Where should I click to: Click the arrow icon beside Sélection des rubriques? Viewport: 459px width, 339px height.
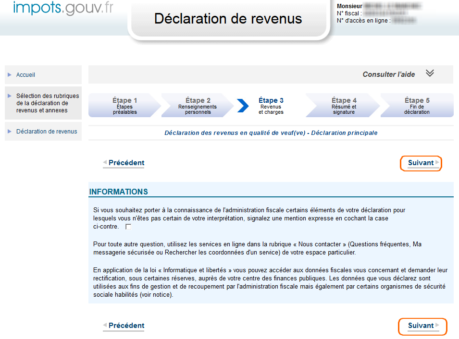(x=9, y=96)
